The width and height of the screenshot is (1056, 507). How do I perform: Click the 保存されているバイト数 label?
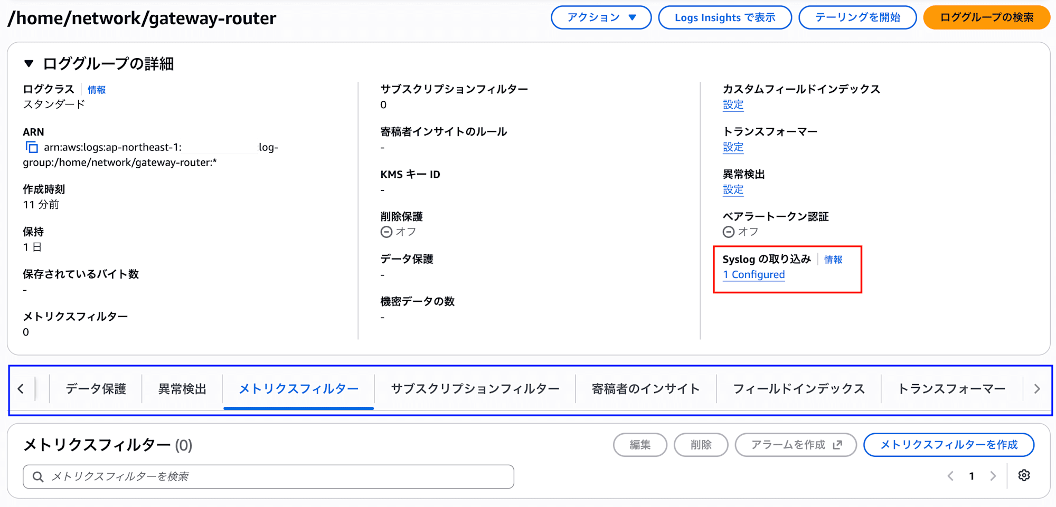point(81,274)
